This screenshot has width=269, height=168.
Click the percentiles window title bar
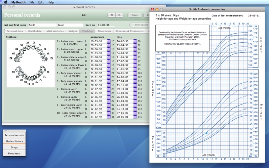tap(207, 9)
